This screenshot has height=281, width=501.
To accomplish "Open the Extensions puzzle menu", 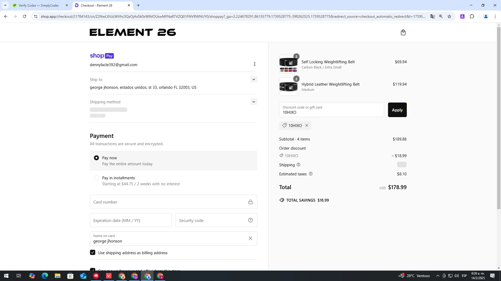I will pos(472,16).
